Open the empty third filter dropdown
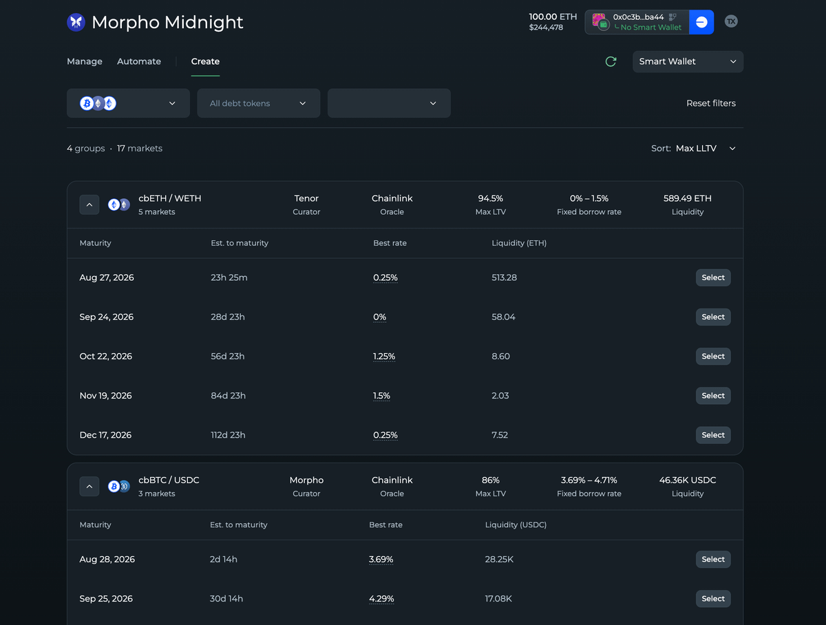Screen dimensions: 826x625 390,103
